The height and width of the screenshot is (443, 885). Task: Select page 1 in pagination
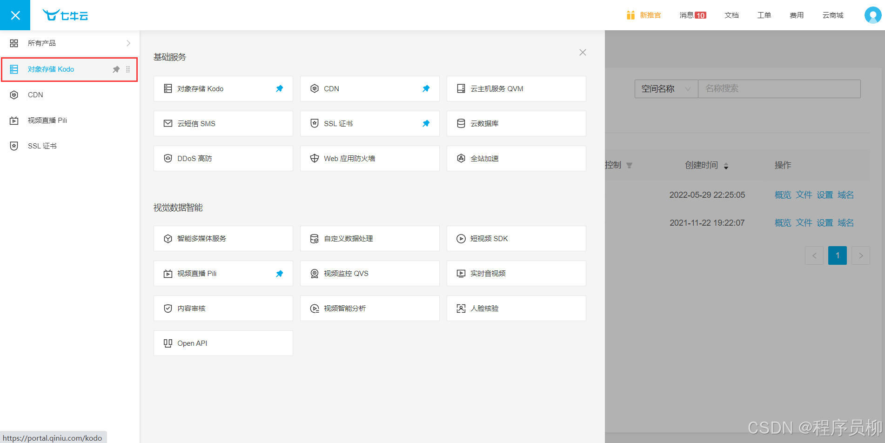(838, 255)
